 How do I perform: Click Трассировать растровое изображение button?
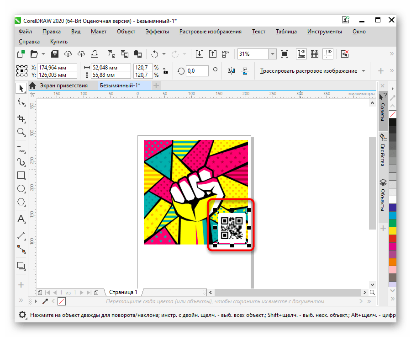pos(308,71)
